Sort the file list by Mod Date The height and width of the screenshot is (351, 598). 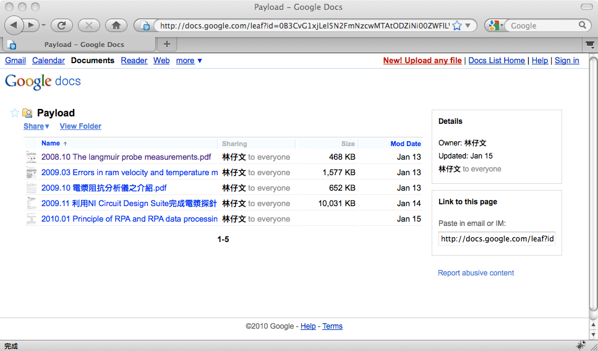coord(405,144)
